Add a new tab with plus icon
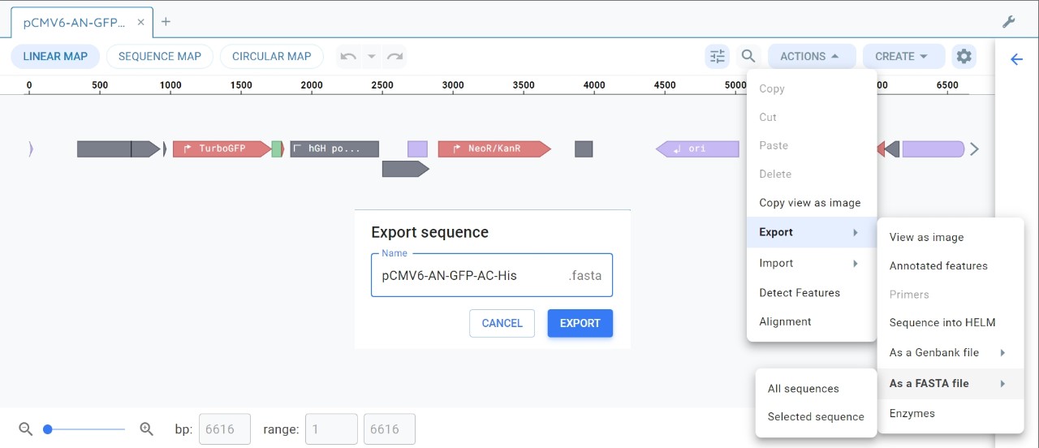This screenshot has height=448, width=1039. [166, 22]
